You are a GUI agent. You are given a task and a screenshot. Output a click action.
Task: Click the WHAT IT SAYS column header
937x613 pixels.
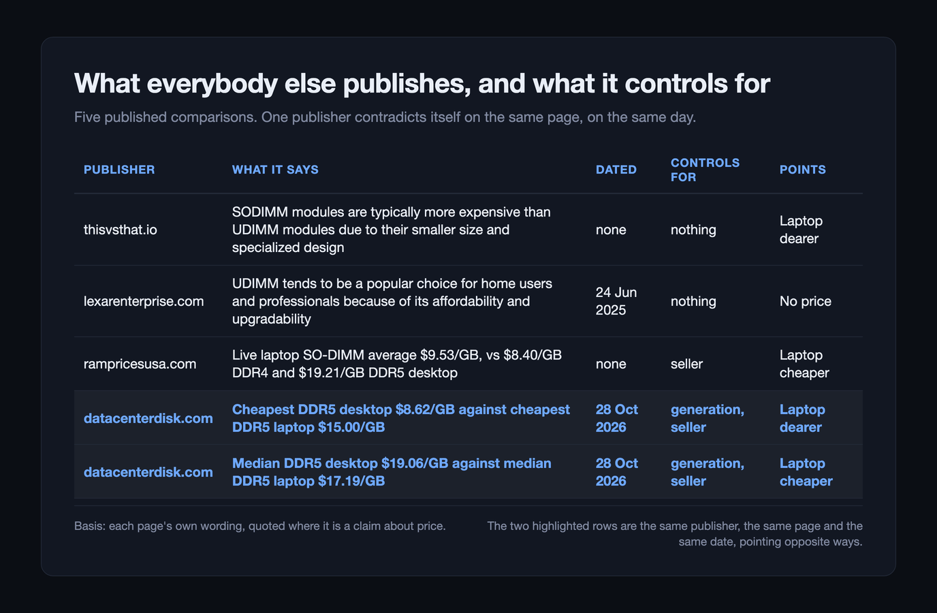click(275, 170)
